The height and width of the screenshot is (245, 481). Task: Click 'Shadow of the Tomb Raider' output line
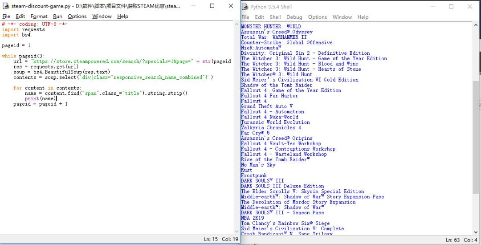pos(277,85)
